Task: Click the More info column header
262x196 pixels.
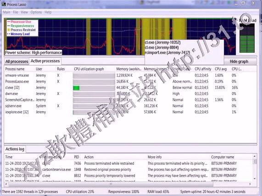Action: [x=155, y=157]
